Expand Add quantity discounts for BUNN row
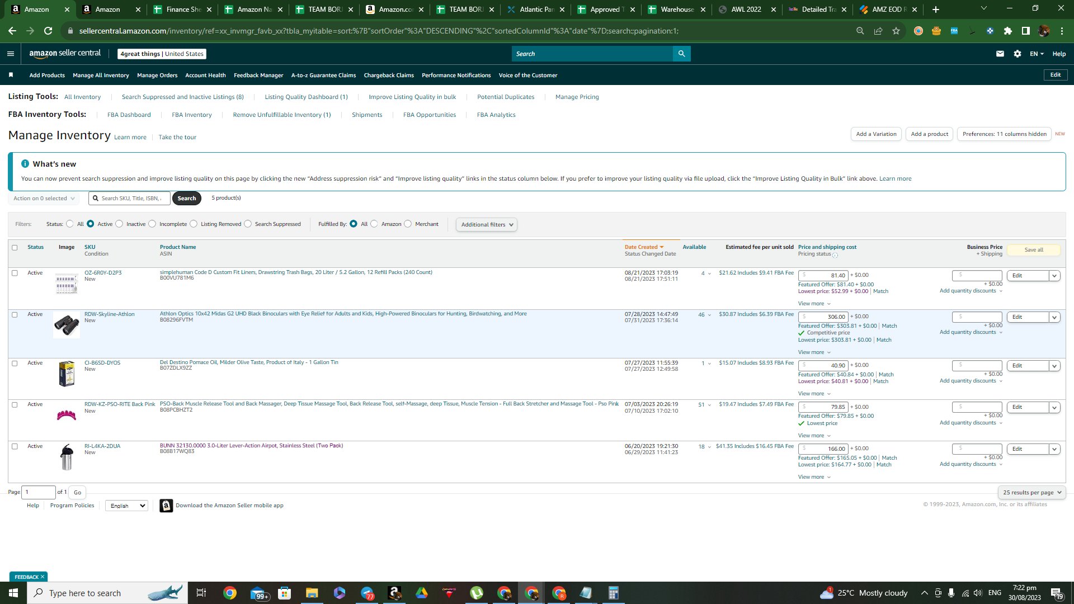Screen dimensions: 1074x604 [971, 464]
